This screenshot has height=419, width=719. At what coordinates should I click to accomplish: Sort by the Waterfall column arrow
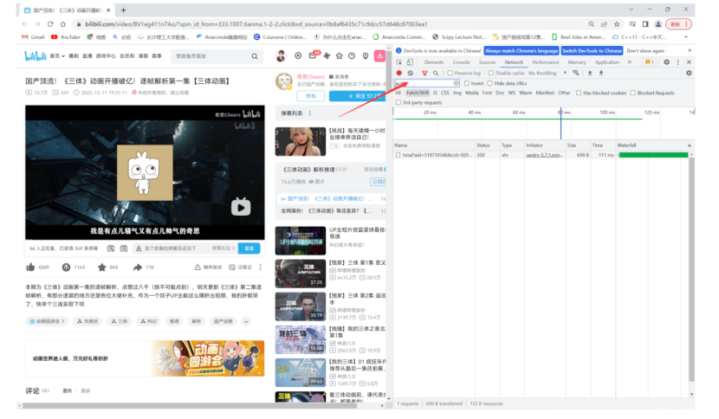[x=690, y=145]
